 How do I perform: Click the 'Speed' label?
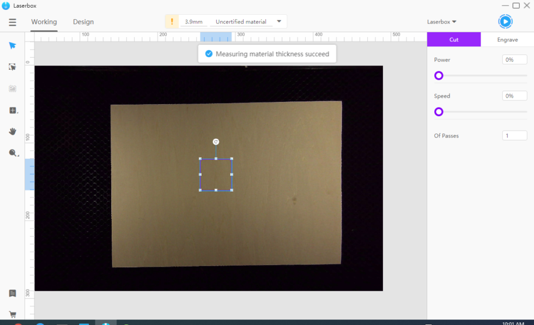[442, 96]
